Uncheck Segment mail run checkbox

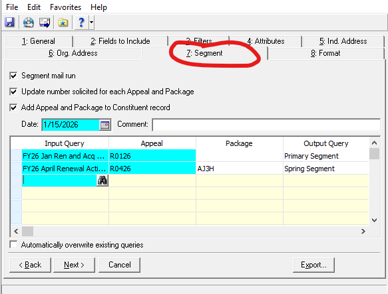click(x=13, y=76)
